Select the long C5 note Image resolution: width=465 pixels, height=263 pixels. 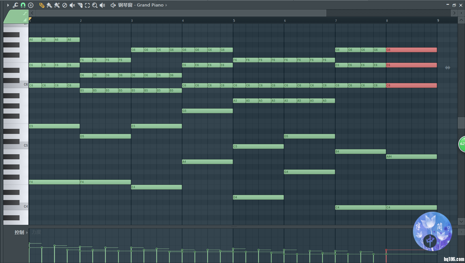[x=258, y=146]
